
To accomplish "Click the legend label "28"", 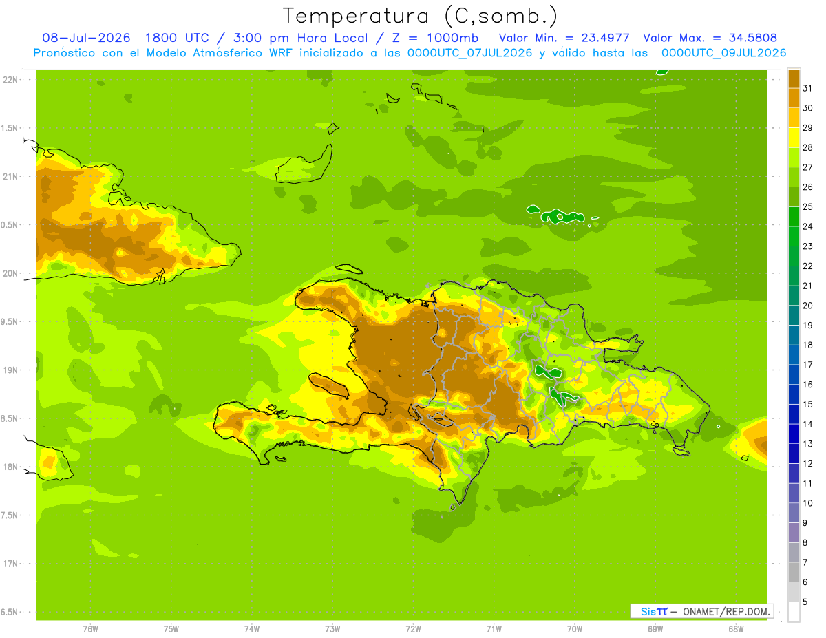I will [808, 147].
